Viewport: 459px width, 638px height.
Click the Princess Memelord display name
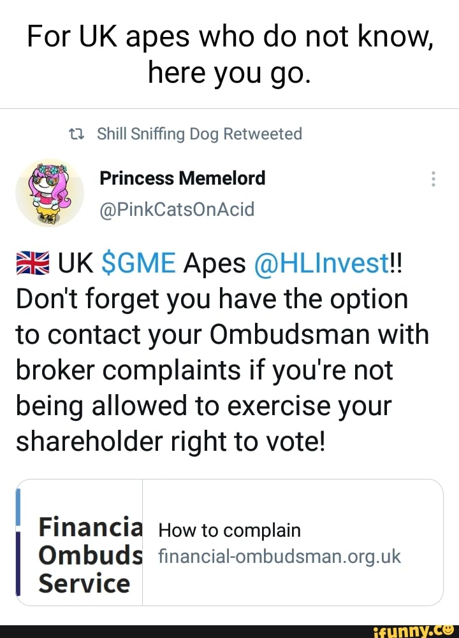tap(182, 178)
